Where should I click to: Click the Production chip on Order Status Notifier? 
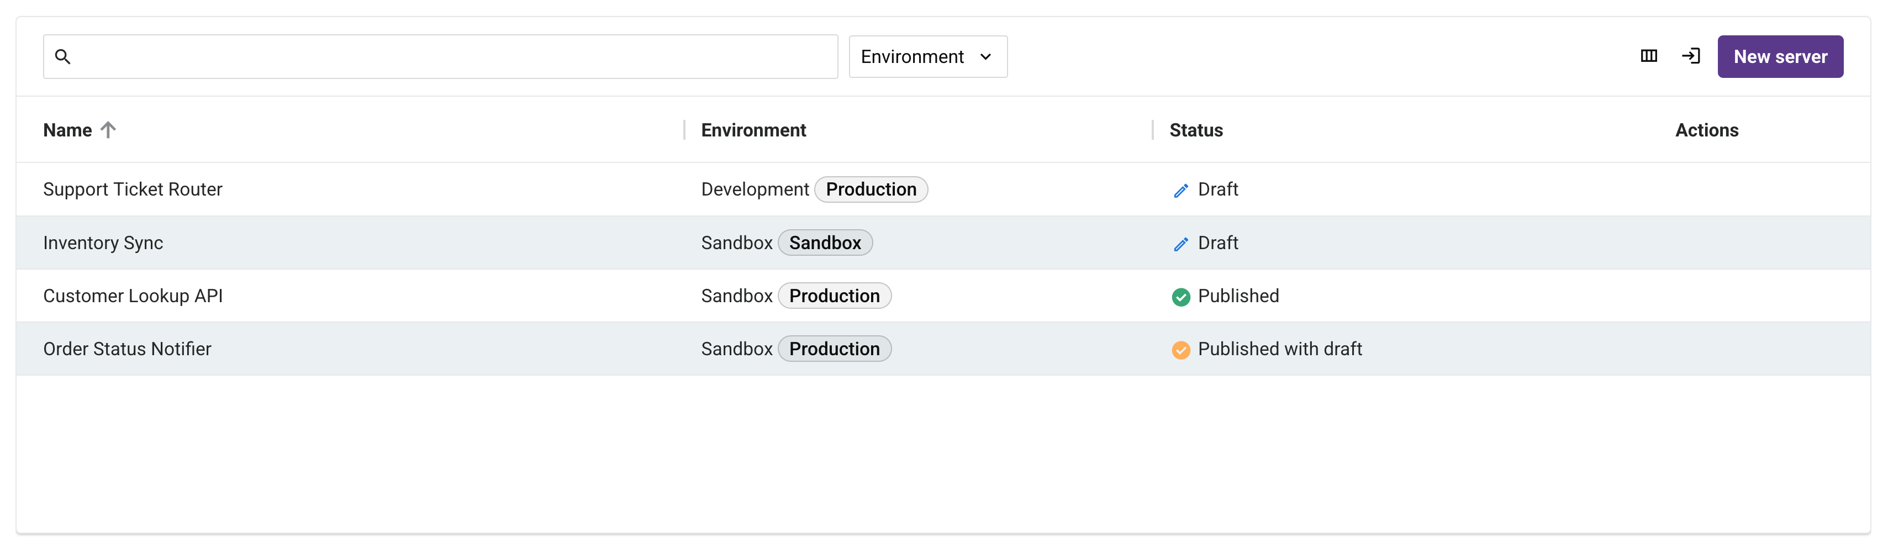834,349
